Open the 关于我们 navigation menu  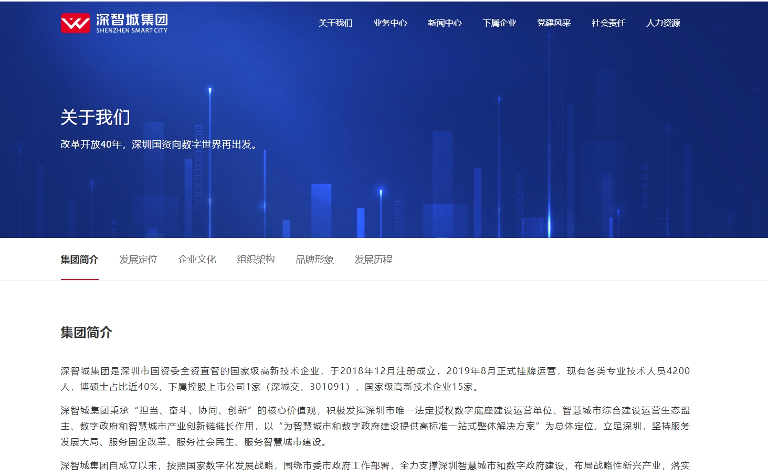click(x=335, y=23)
